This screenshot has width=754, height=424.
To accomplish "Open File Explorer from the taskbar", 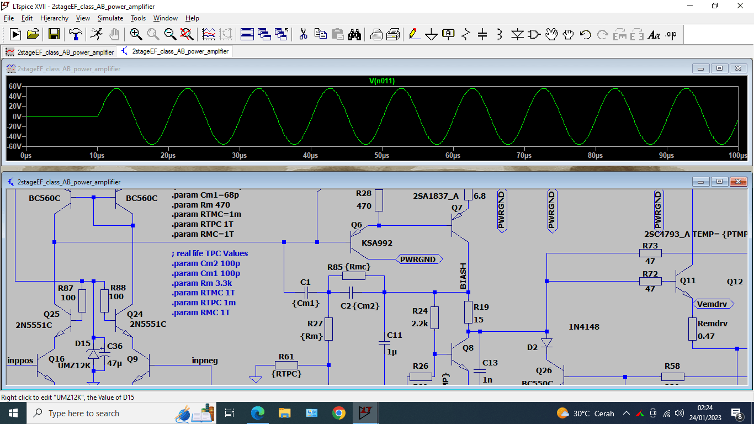I will pyautogui.click(x=284, y=413).
